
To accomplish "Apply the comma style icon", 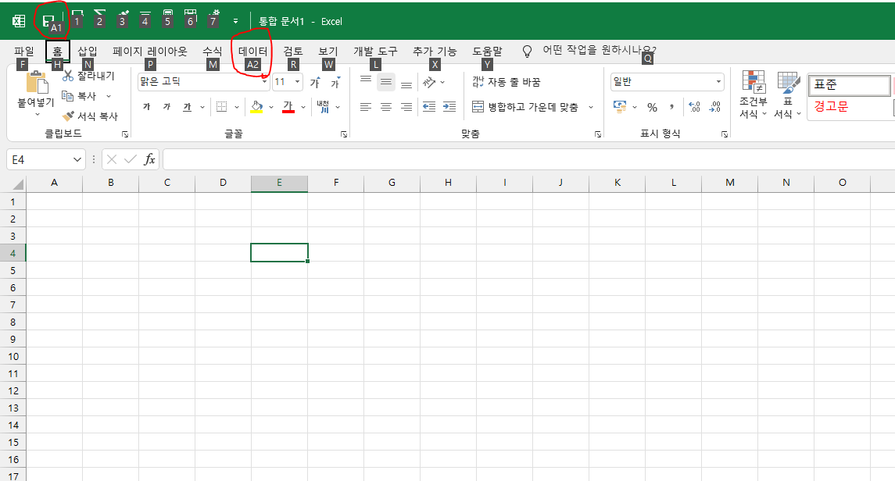I will tap(672, 106).
